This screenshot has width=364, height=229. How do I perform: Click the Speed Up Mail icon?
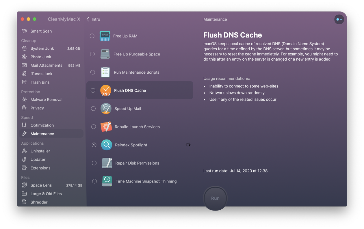click(x=106, y=109)
